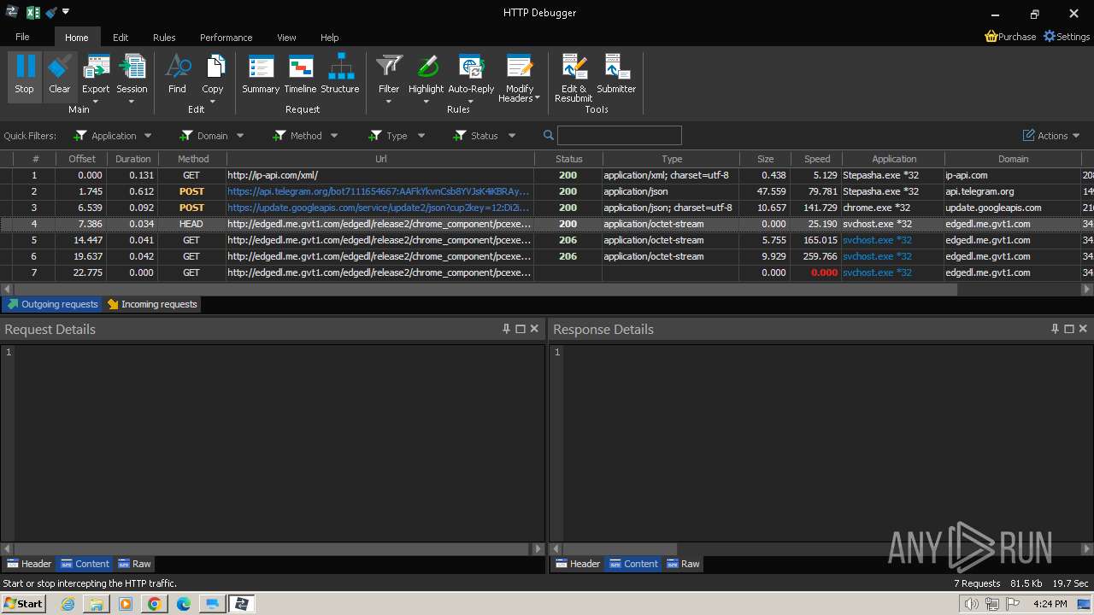Click the requests grid horizontal scrollbar
1094x615 pixels.
(484, 290)
